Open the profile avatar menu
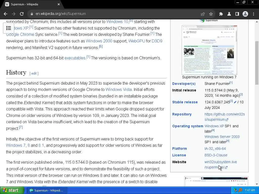Screen dimensions: 259x194 coord(245,14)
